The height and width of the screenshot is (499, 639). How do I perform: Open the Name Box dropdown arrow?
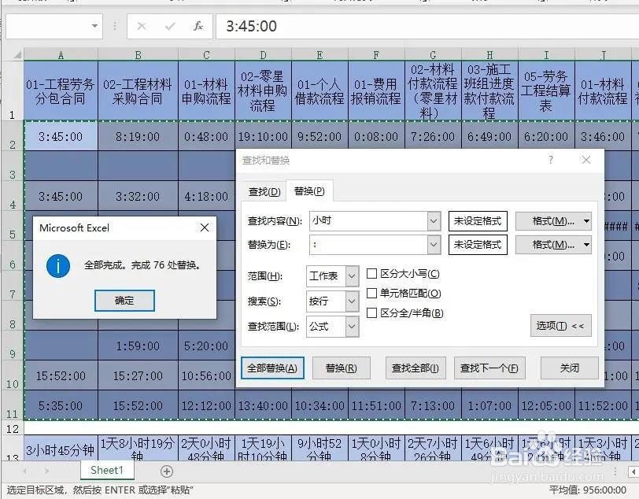(94, 26)
